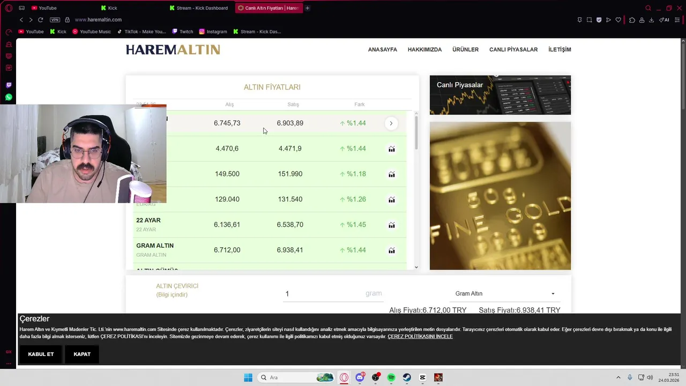This screenshot has height=386, width=686.
Task: Open the Flow send arrow icon
Action: coord(608,20)
